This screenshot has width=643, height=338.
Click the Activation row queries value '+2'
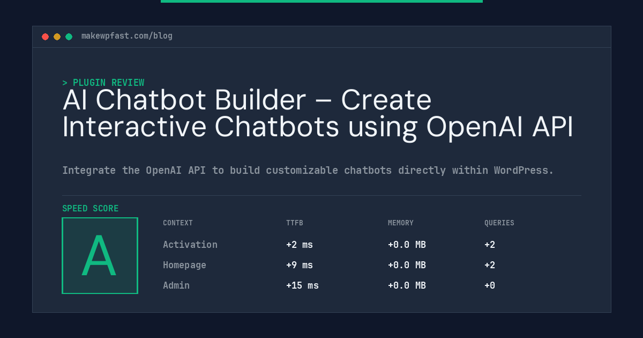[490, 245]
